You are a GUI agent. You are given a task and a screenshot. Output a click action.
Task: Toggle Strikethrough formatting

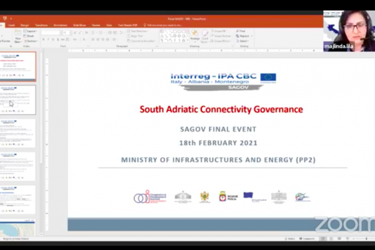(62, 39)
